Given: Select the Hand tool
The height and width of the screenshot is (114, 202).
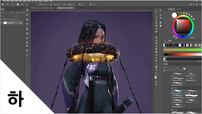Looking at the screenshot, I should (x=156, y=67).
